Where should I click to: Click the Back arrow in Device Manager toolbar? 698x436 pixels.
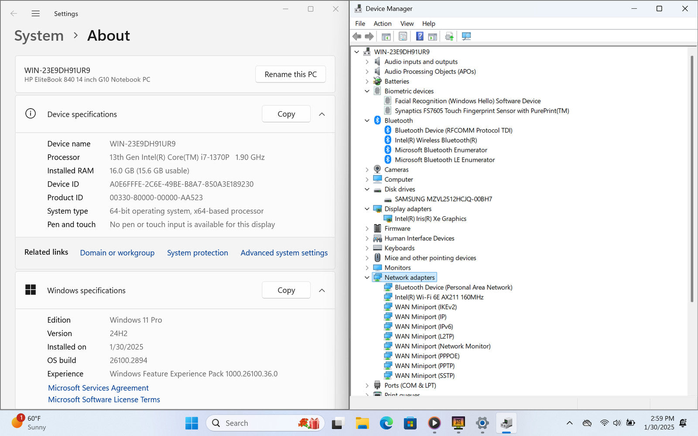(357, 37)
